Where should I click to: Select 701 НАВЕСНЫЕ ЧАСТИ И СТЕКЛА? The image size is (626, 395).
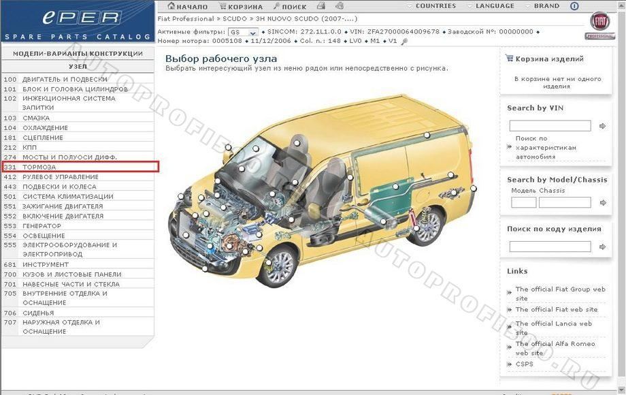pos(78,284)
